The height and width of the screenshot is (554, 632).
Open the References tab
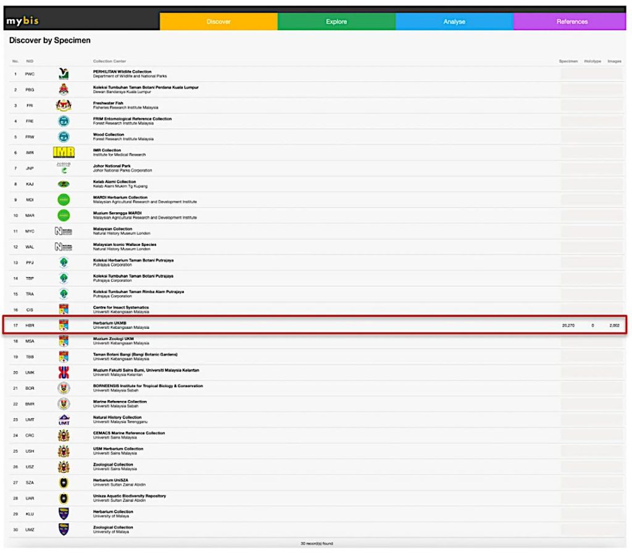[572, 22]
